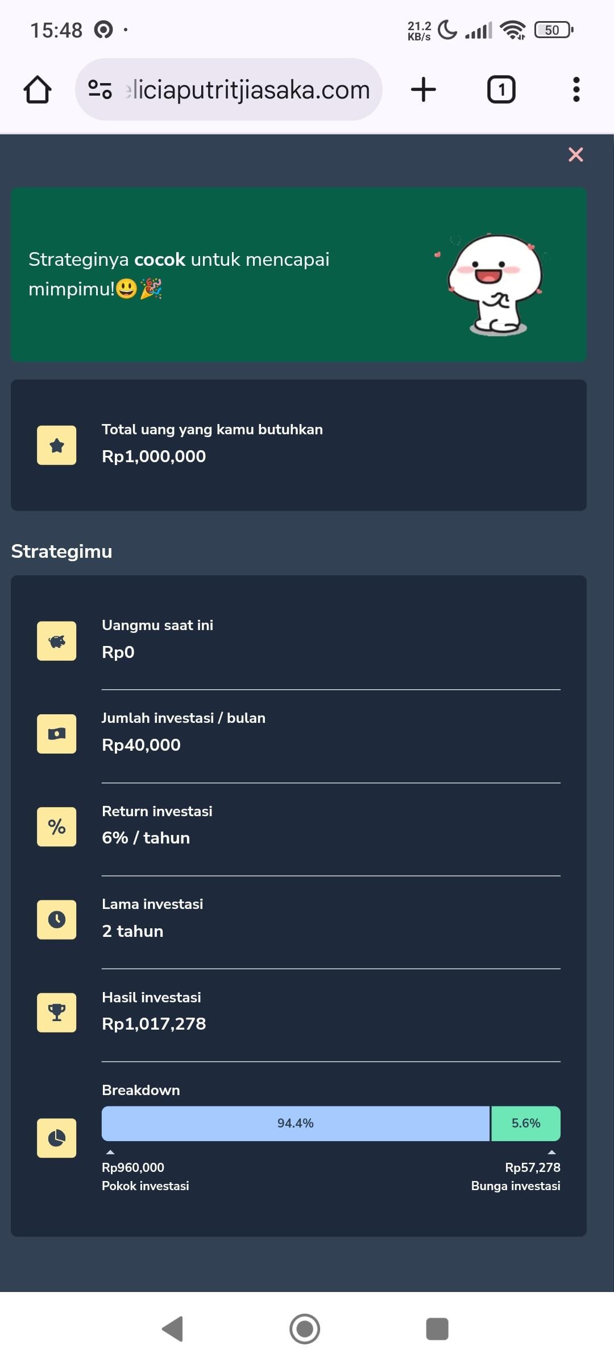The width and height of the screenshot is (614, 1366).
Task: Open the tab switcher showing 1 tab
Action: click(501, 88)
